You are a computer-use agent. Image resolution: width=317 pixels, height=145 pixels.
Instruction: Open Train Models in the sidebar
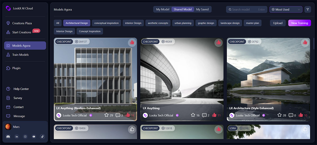(20, 55)
